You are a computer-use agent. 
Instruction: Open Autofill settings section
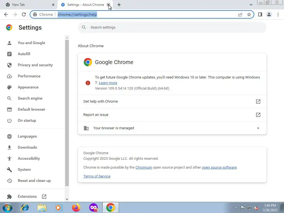click(24, 54)
